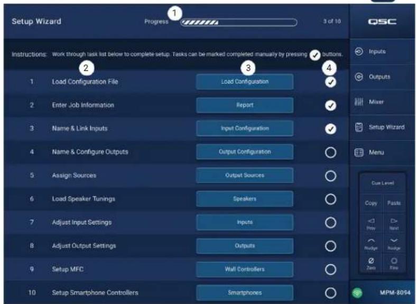Image resolution: width=416 pixels, height=304 pixels.
Task: Click the 'Assign Sources' task label
Action: click(75, 175)
